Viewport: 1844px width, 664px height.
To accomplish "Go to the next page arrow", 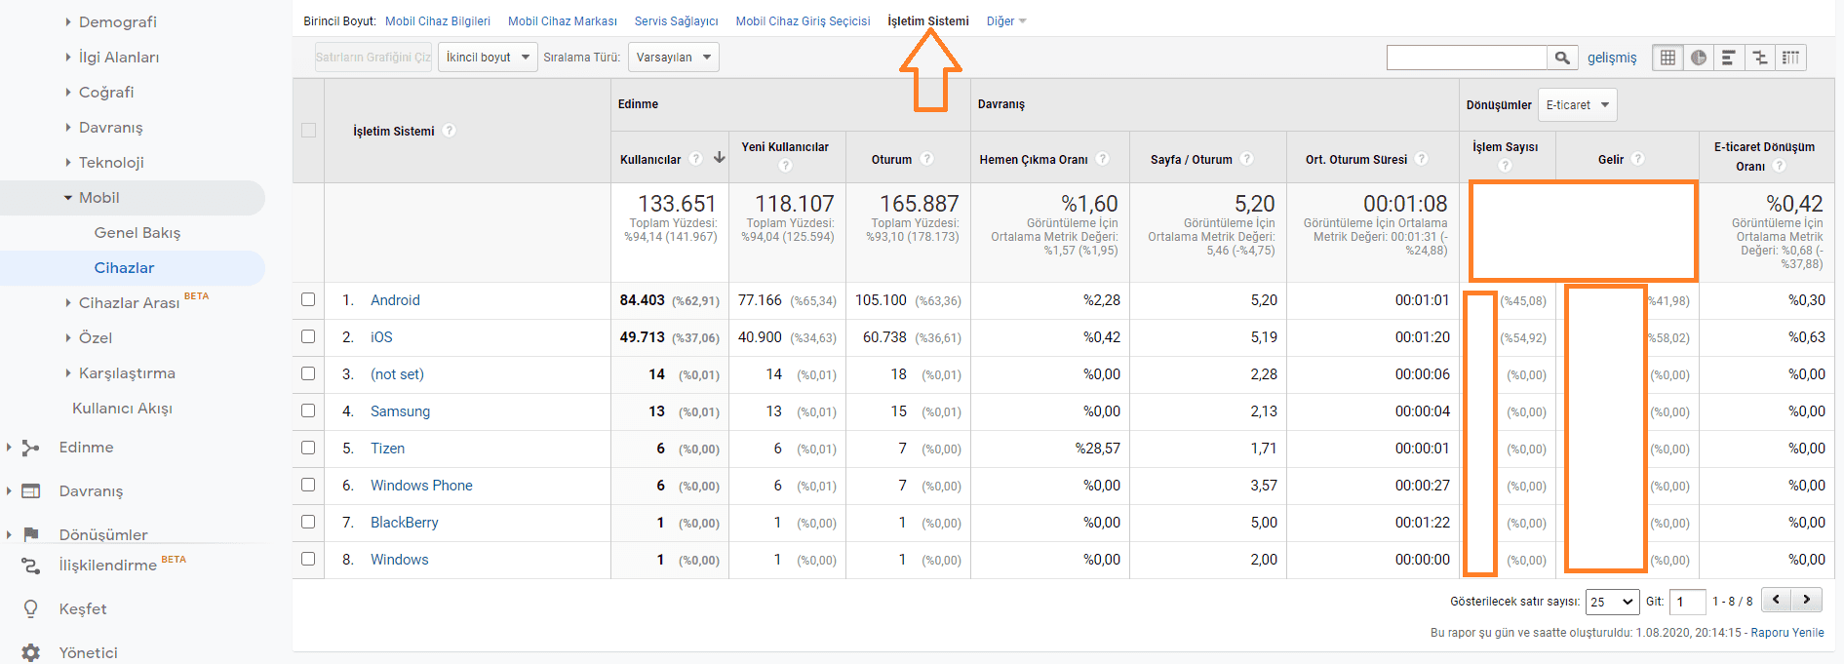I will coord(1807,600).
